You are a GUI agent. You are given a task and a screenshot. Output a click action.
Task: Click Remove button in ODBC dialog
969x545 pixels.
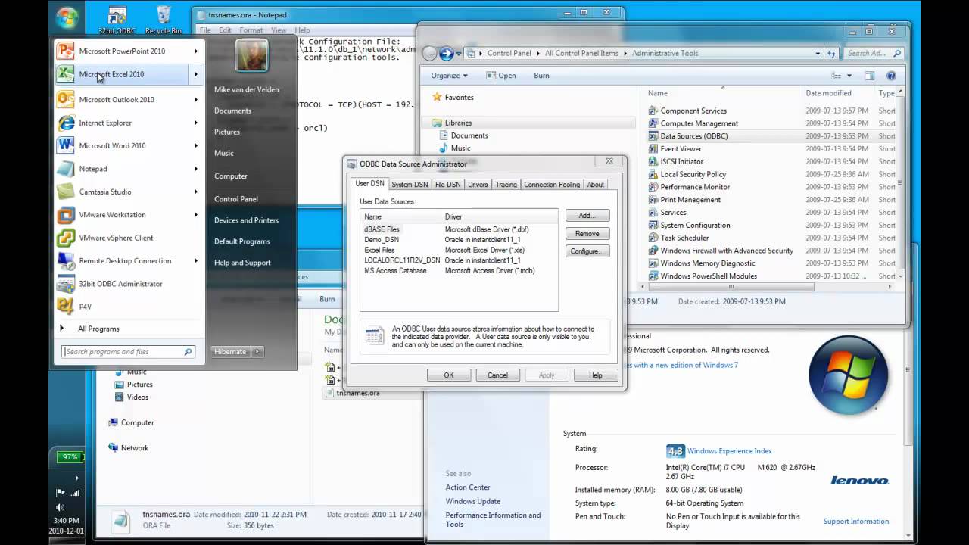coord(587,234)
